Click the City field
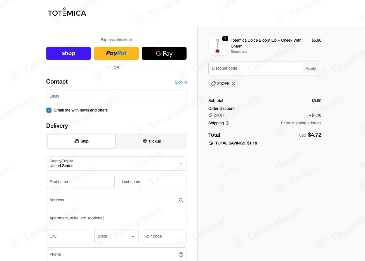The height and width of the screenshot is (261, 365). (68, 236)
